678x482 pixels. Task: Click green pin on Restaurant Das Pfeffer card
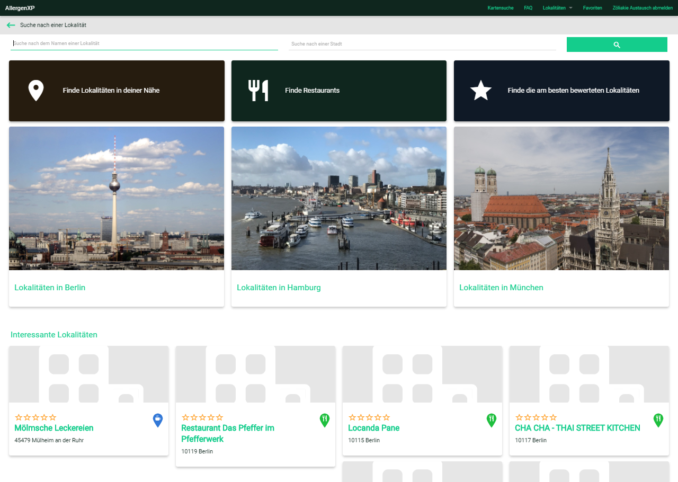[x=325, y=420]
